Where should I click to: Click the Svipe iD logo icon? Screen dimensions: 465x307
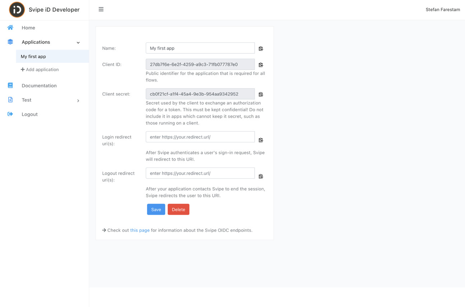pyautogui.click(x=17, y=10)
